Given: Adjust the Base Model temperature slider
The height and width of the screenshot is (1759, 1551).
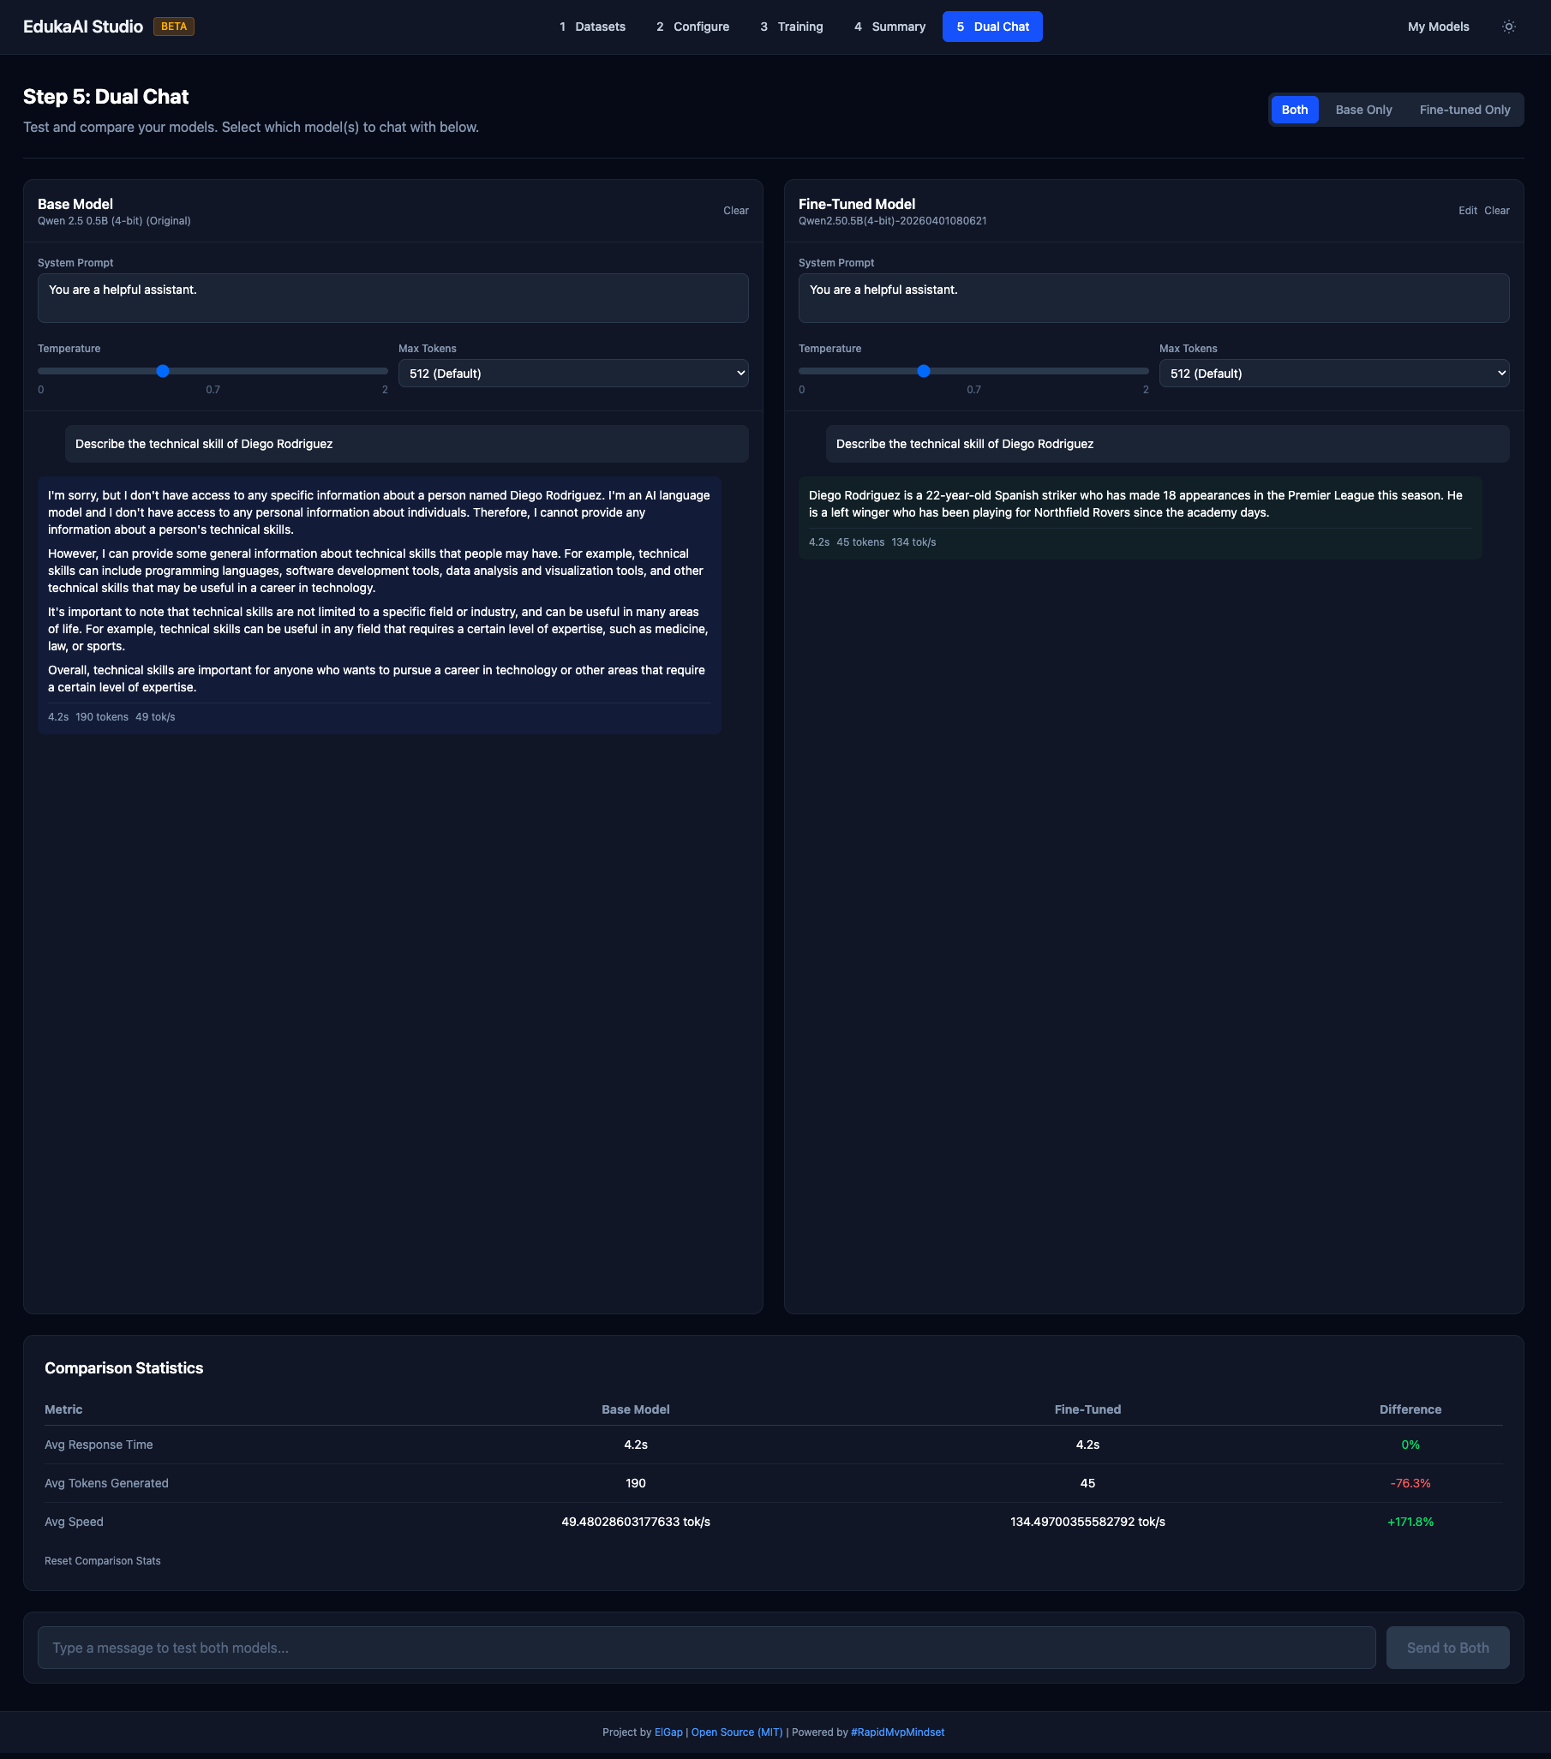Looking at the screenshot, I should (x=163, y=371).
